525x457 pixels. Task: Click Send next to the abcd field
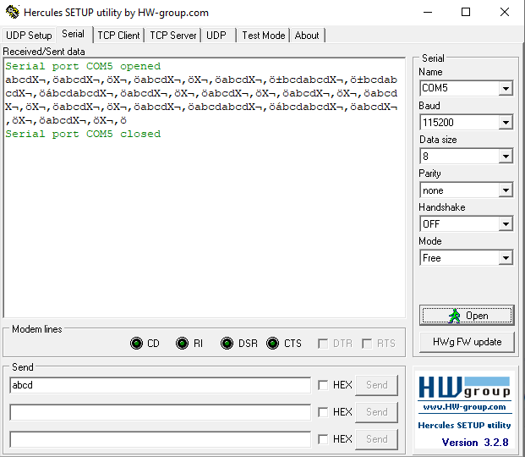(377, 385)
